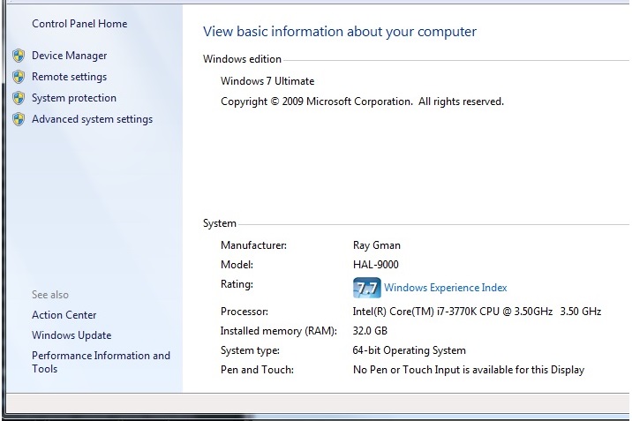This screenshot has width=632, height=421.
Task: Open the Device Manager link
Action: click(69, 56)
